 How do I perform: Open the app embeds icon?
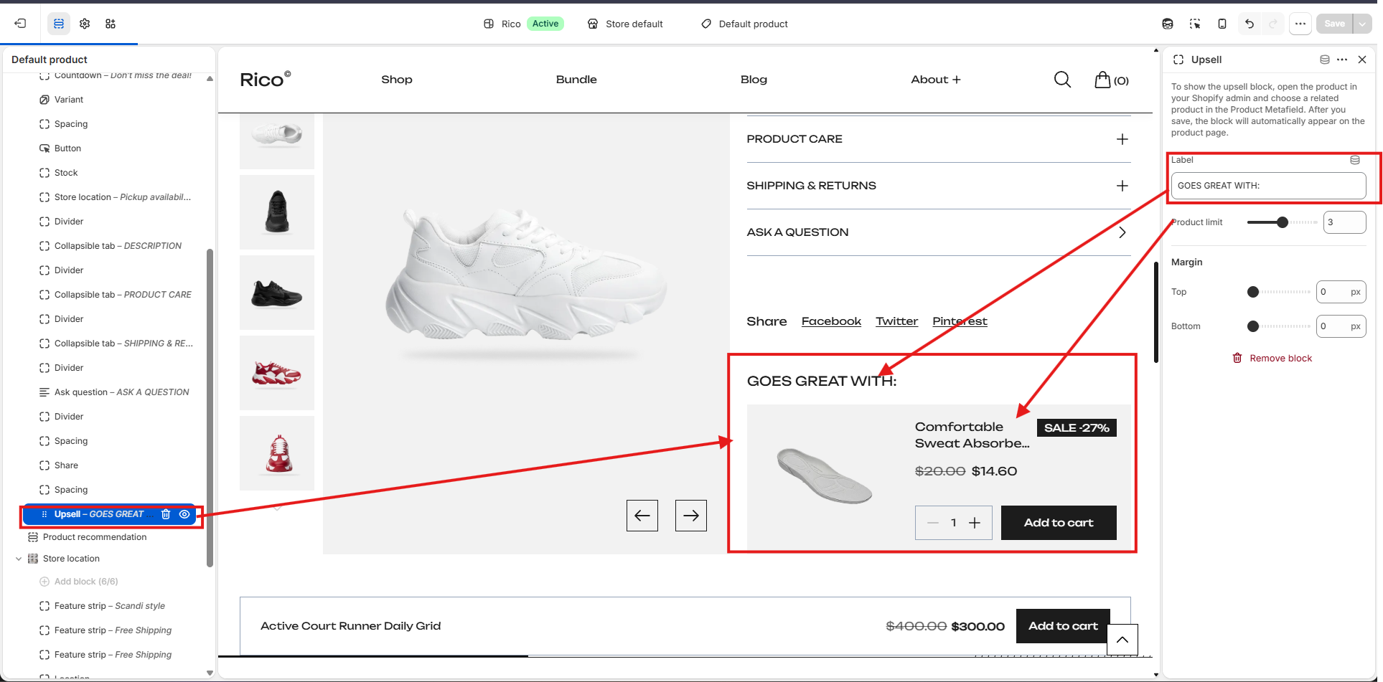(x=111, y=24)
